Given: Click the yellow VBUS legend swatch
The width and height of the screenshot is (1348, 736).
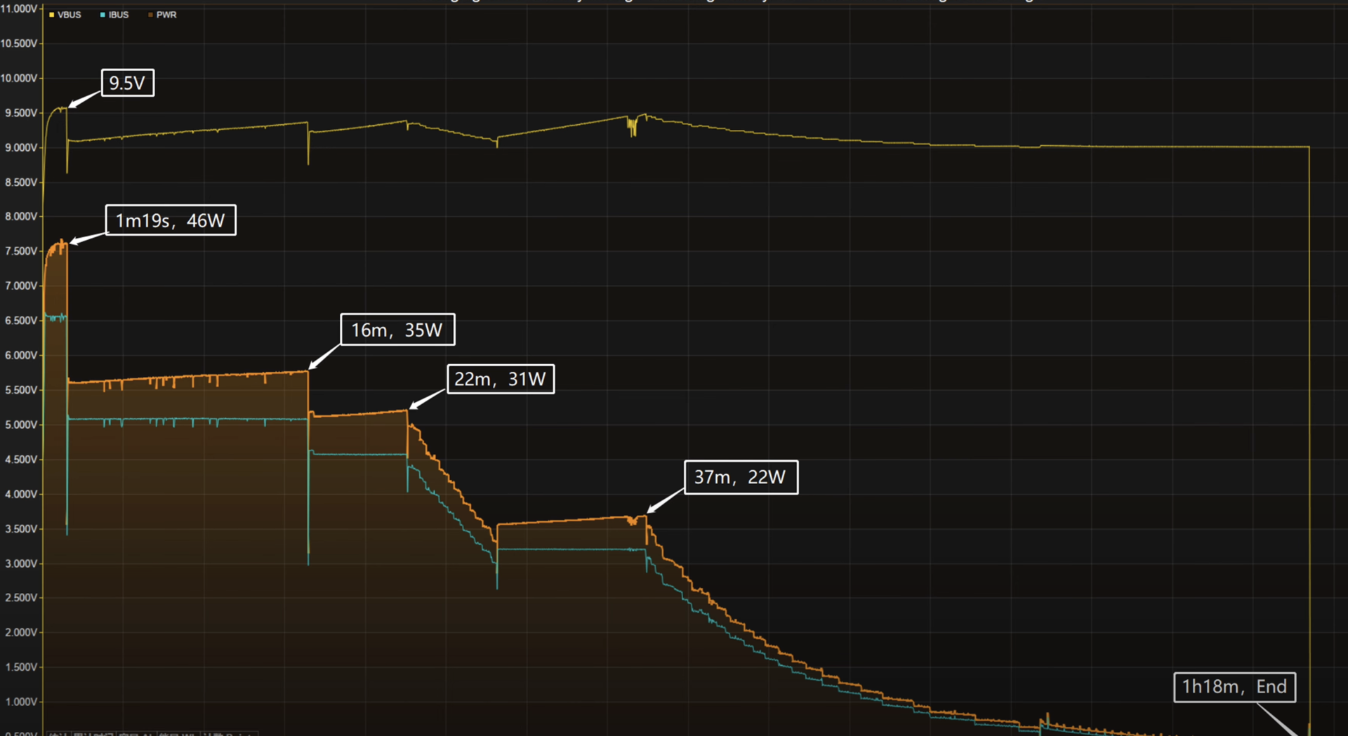Looking at the screenshot, I should [52, 15].
